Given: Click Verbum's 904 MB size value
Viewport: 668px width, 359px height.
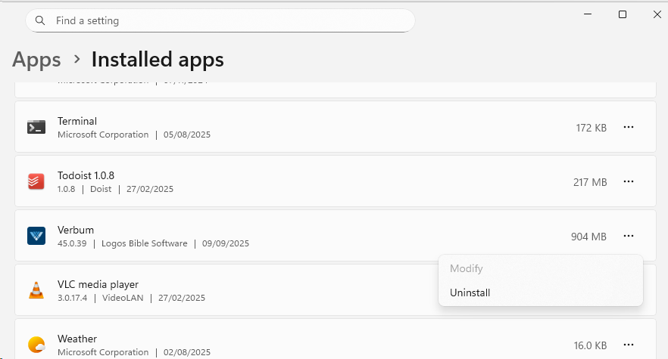Looking at the screenshot, I should point(588,237).
